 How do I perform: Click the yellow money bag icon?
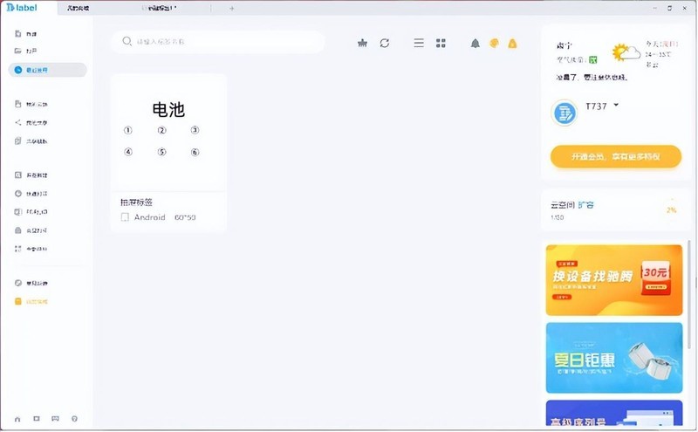click(x=513, y=44)
